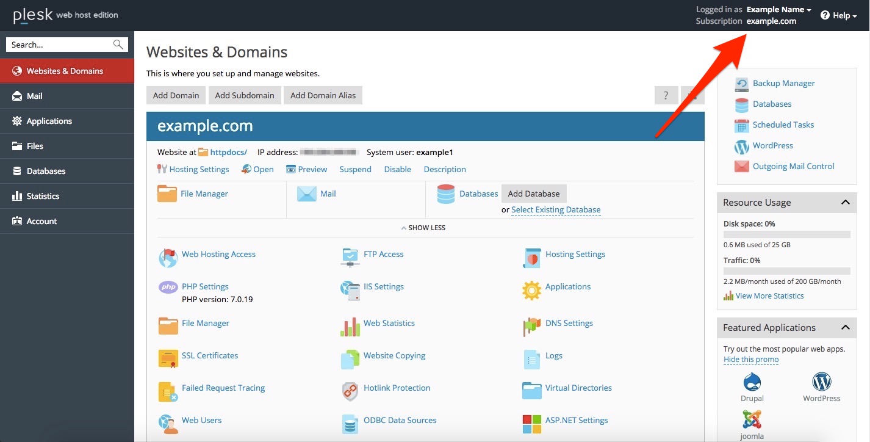The image size is (870, 442).
Task: Open the example.com subscription selector
Action: pyautogui.click(x=771, y=21)
